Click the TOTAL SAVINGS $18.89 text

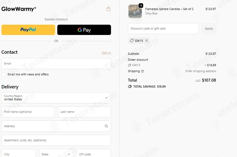[149, 86]
